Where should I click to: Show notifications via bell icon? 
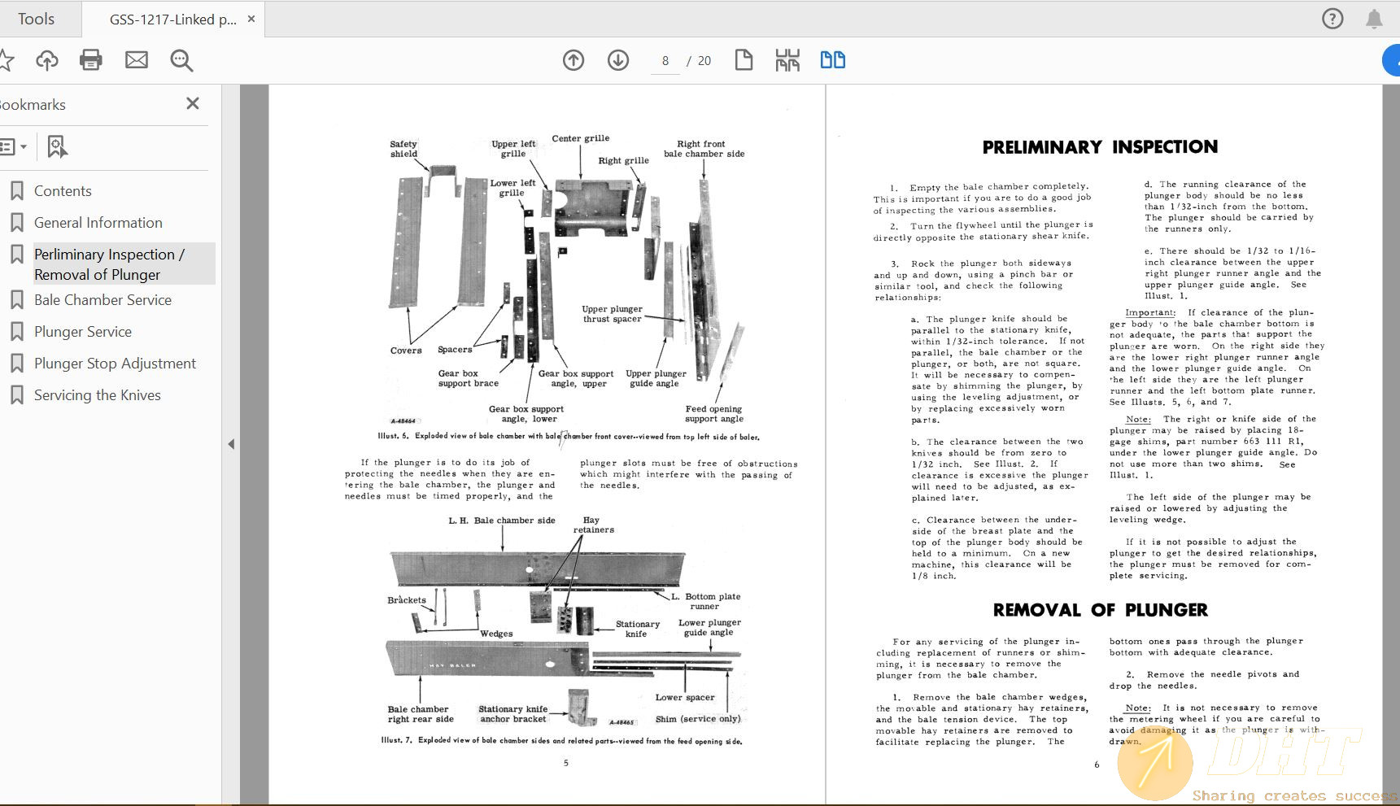[x=1374, y=19]
